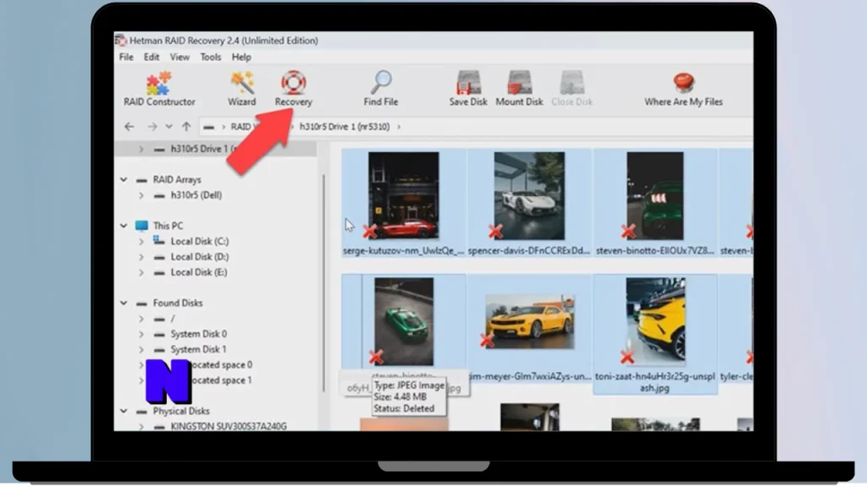Expand the System Disk 1 node
This screenshot has width=867, height=487.
[x=141, y=349]
